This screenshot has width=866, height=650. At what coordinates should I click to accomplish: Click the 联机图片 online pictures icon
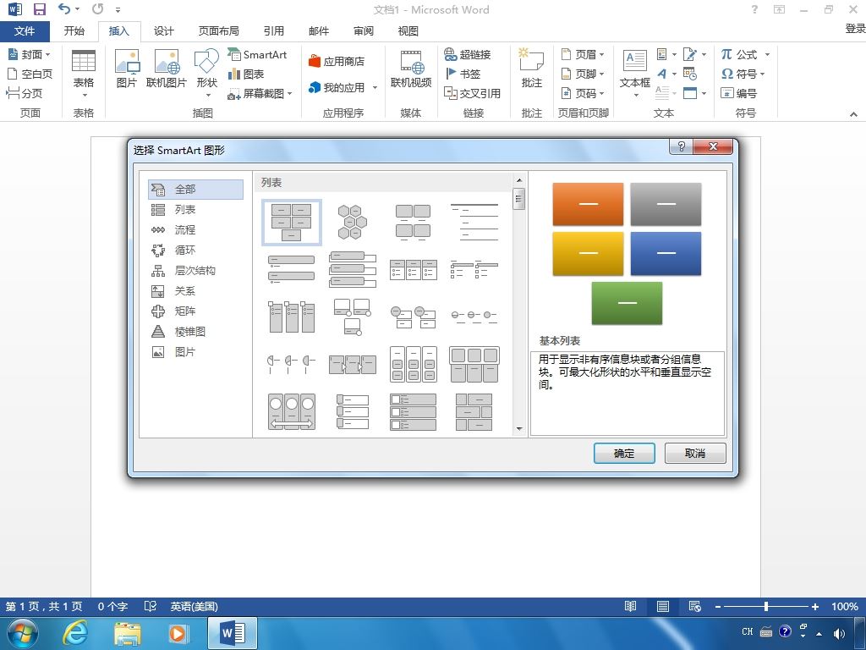pos(167,69)
